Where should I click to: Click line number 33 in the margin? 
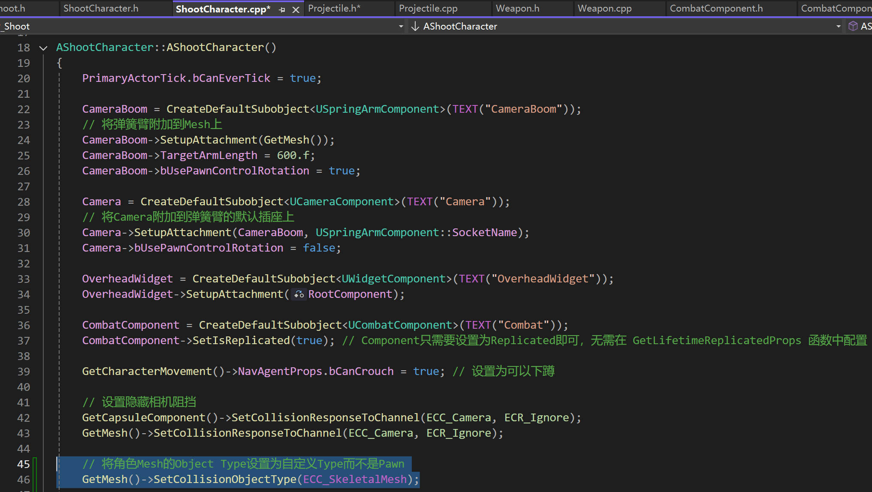click(x=24, y=279)
